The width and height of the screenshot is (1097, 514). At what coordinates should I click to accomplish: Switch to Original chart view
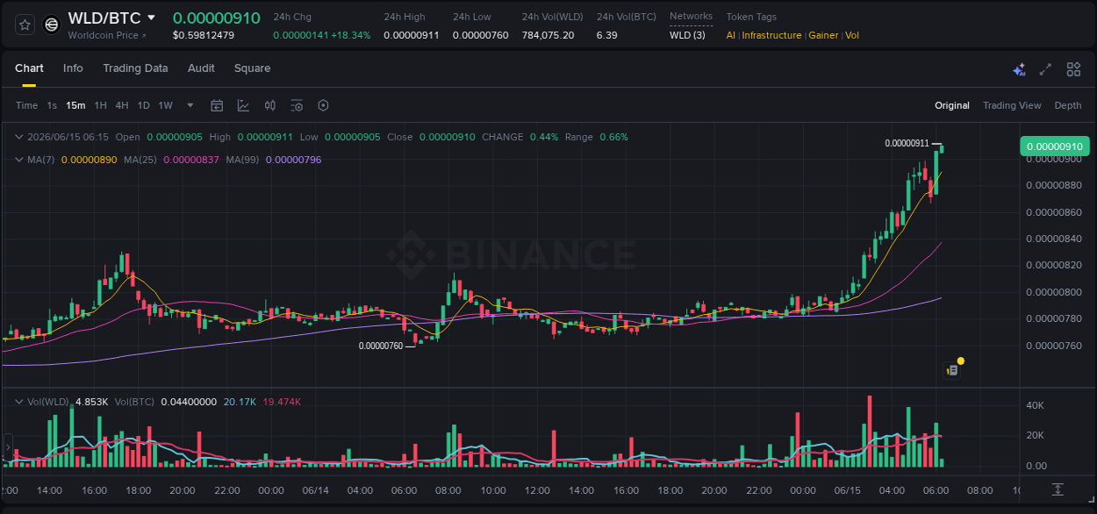952,105
